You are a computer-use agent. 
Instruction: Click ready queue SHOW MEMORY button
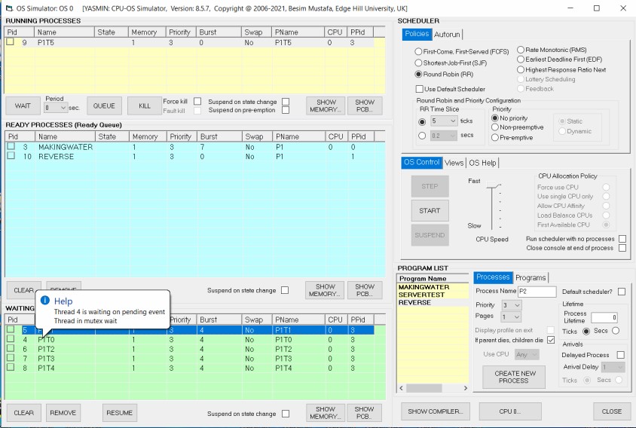(326, 290)
